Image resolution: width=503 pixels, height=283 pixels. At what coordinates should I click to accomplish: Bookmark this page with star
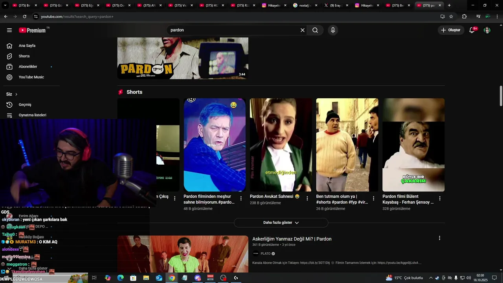click(x=451, y=17)
